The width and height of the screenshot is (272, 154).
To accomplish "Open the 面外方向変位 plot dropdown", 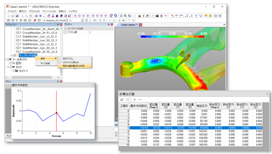I will point(93,85).
